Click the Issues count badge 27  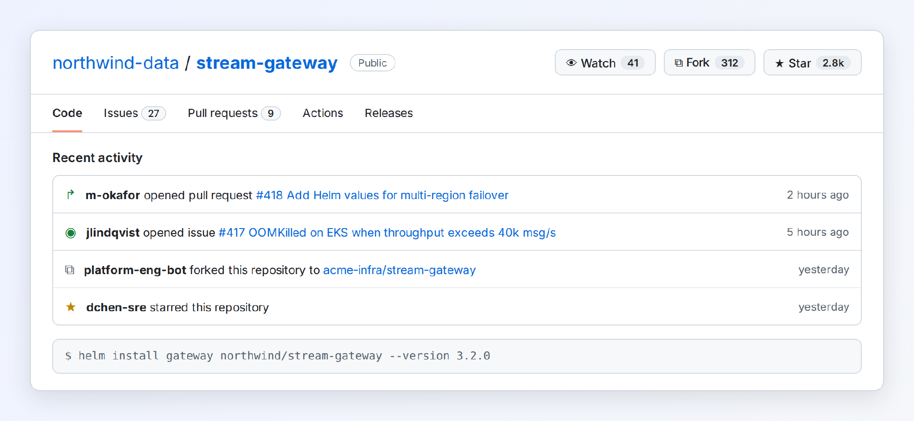click(x=154, y=113)
